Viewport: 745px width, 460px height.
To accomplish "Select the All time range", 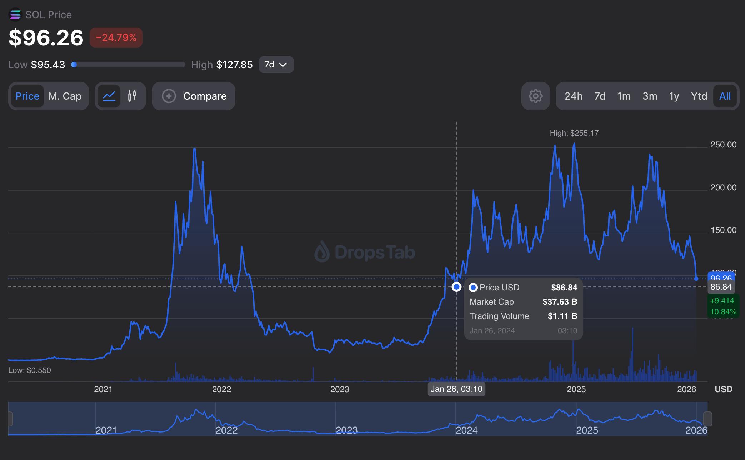I will 725,96.
